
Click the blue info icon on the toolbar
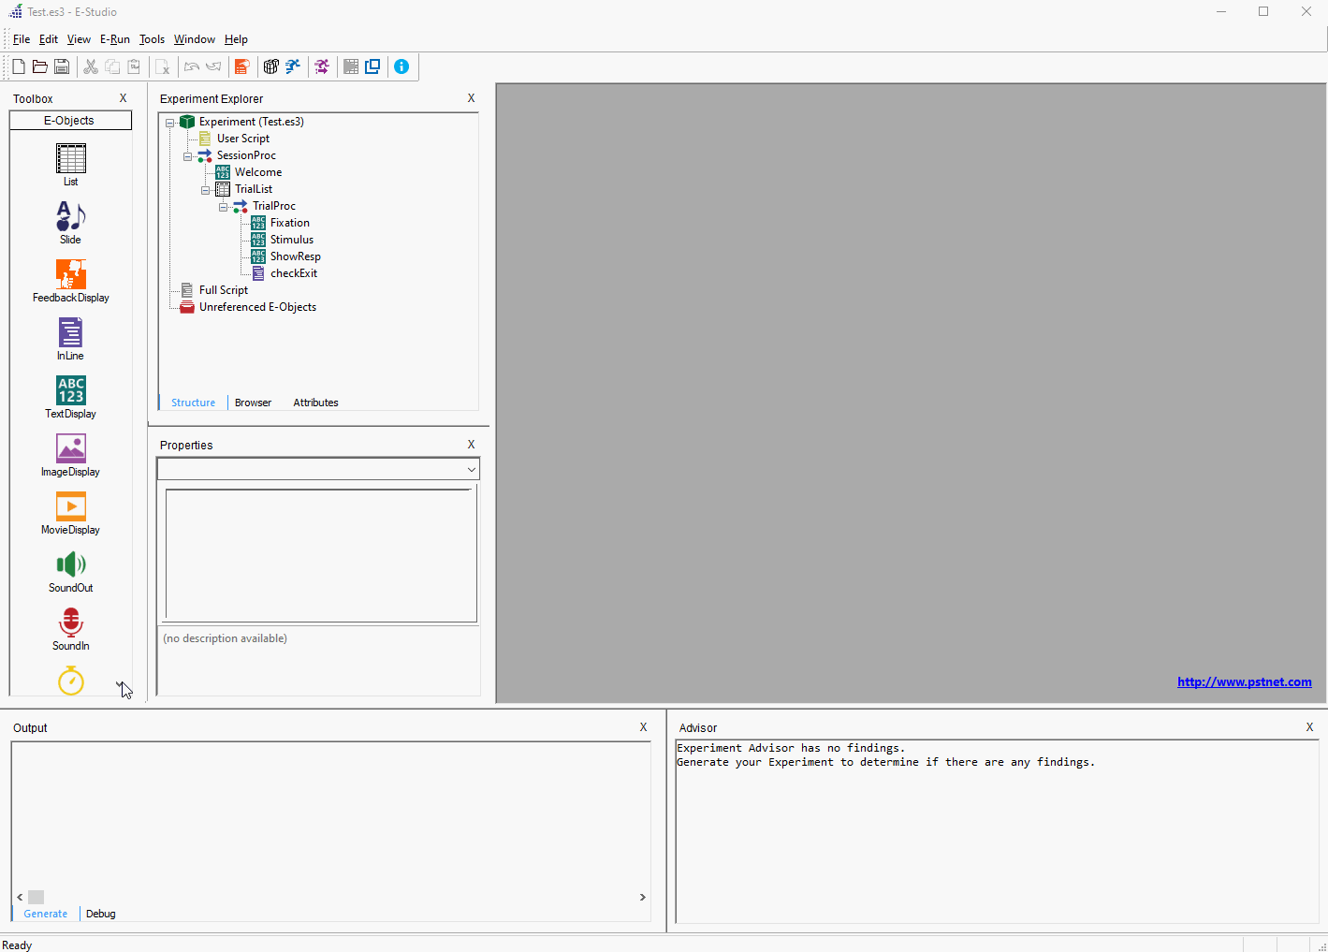pyautogui.click(x=401, y=66)
